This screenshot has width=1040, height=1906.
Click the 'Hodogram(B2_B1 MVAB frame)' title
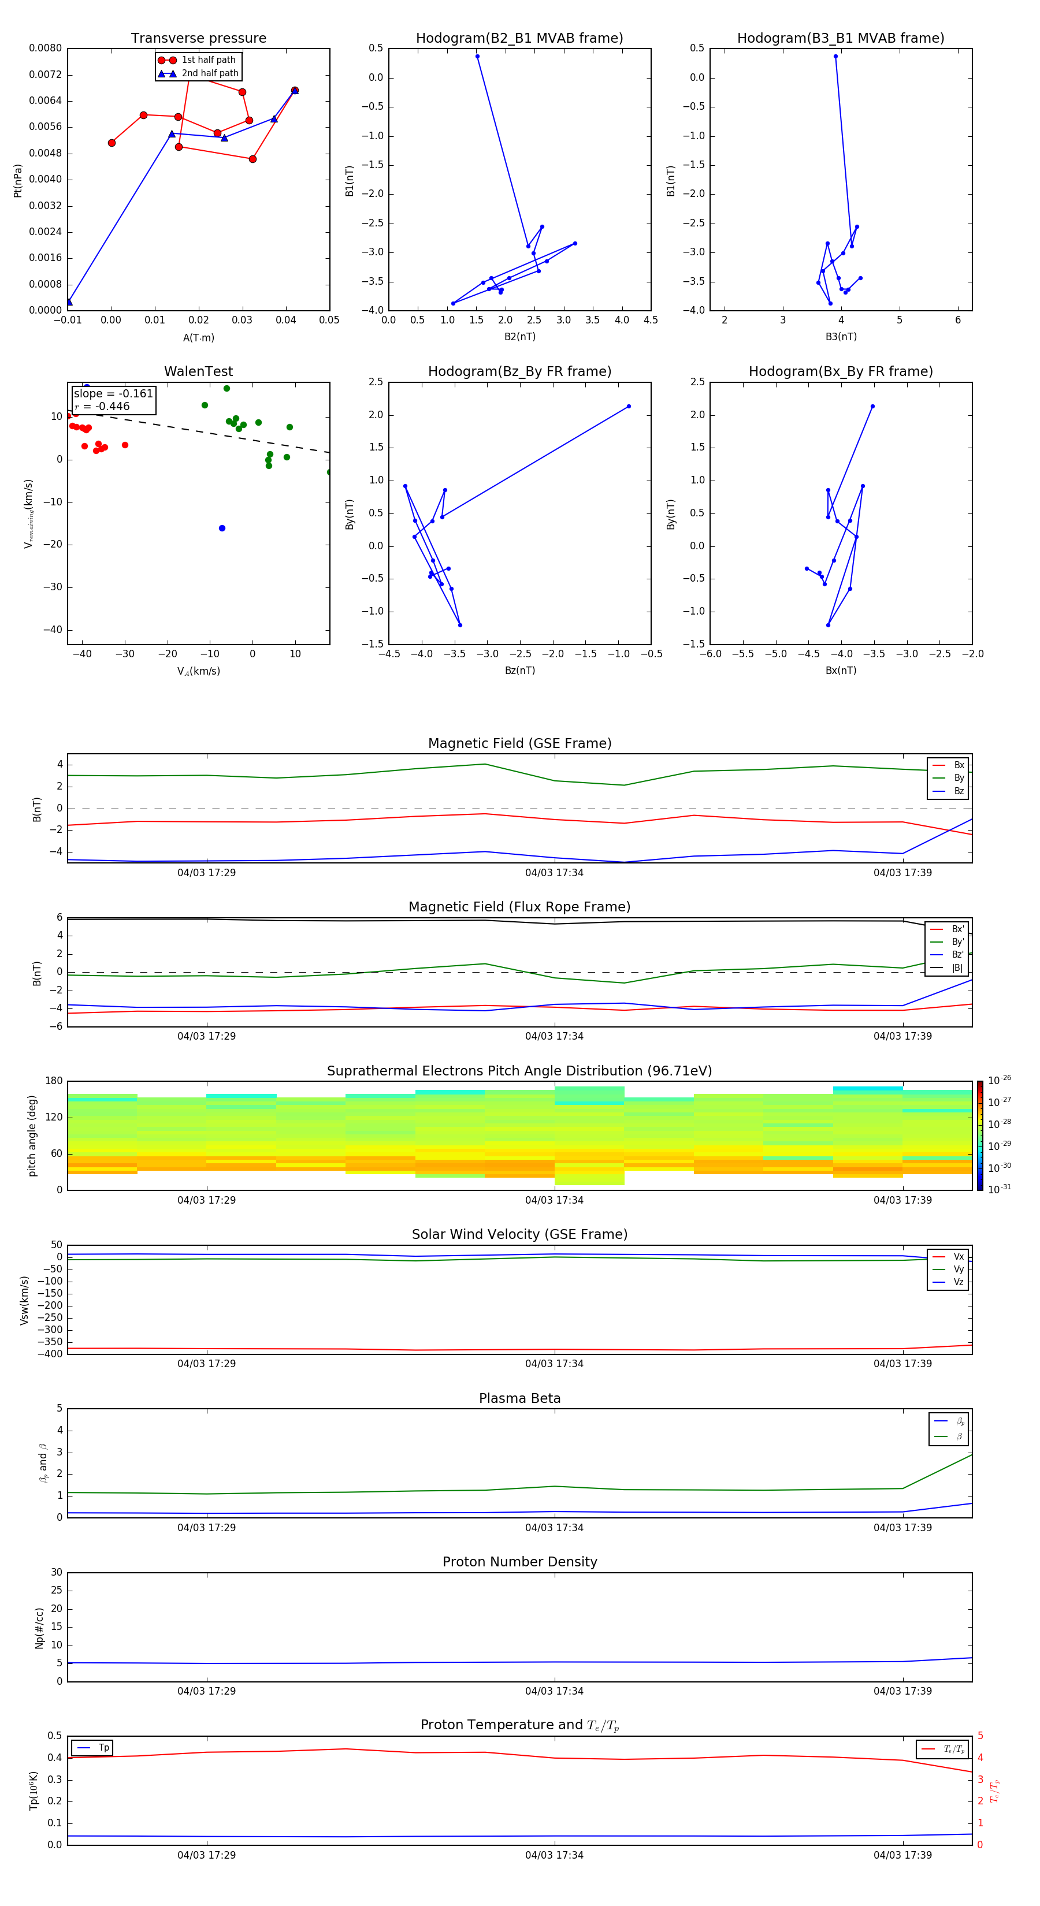519,39
